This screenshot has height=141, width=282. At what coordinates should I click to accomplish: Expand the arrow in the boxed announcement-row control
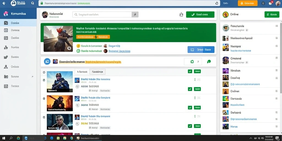198,61
